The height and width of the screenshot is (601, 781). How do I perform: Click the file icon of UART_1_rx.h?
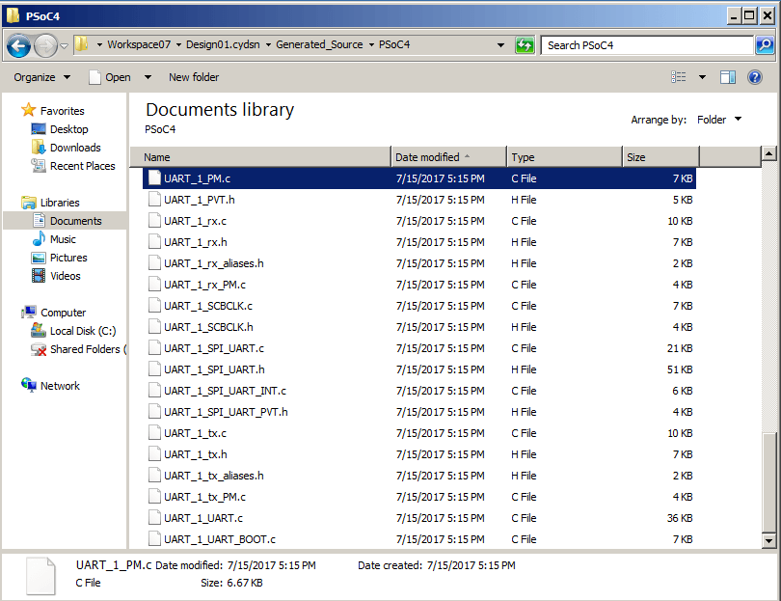[155, 242]
